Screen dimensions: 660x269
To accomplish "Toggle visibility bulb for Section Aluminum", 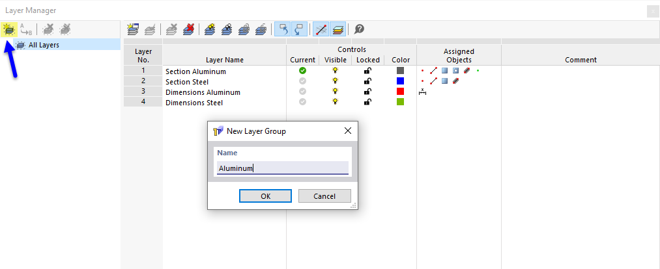I will tap(335, 71).
